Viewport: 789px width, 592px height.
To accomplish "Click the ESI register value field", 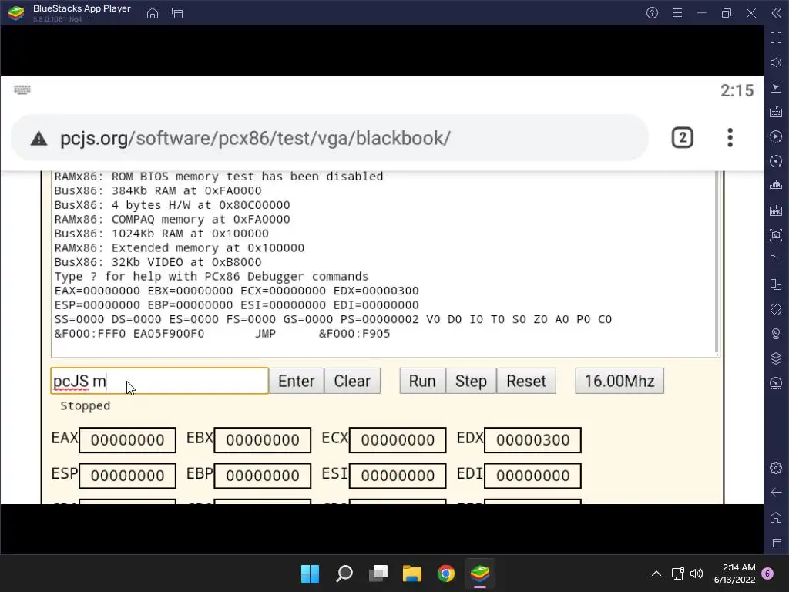I will [398, 476].
